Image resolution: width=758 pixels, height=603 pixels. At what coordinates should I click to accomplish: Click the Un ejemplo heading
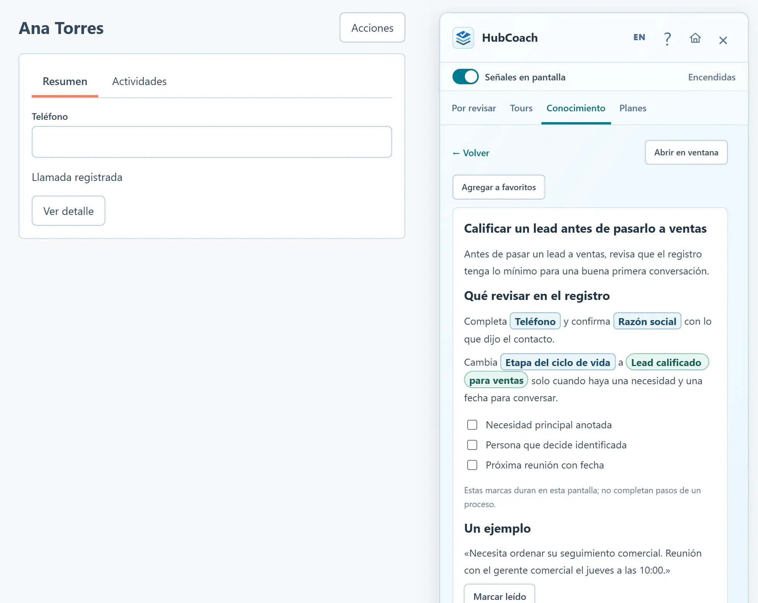tap(497, 528)
